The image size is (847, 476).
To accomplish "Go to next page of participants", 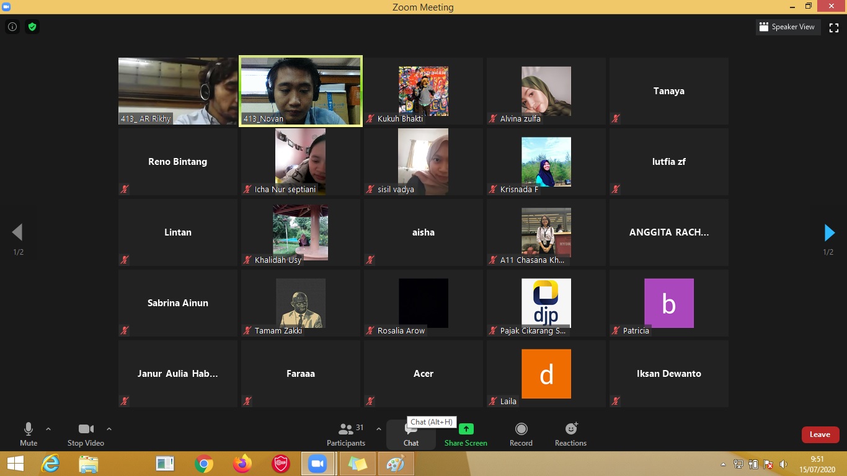I will click(829, 232).
